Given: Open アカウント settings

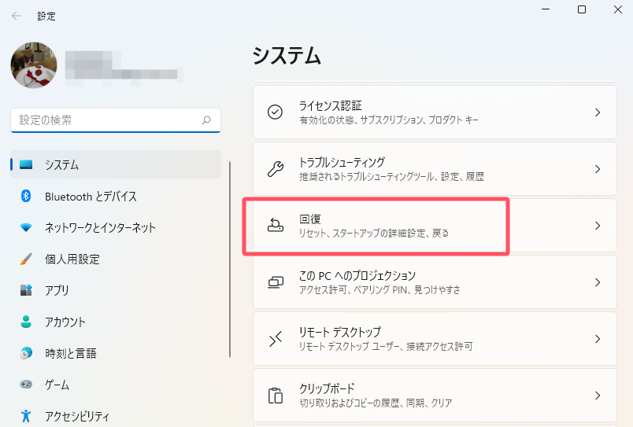Looking at the screenshot, I should (116, 322).
